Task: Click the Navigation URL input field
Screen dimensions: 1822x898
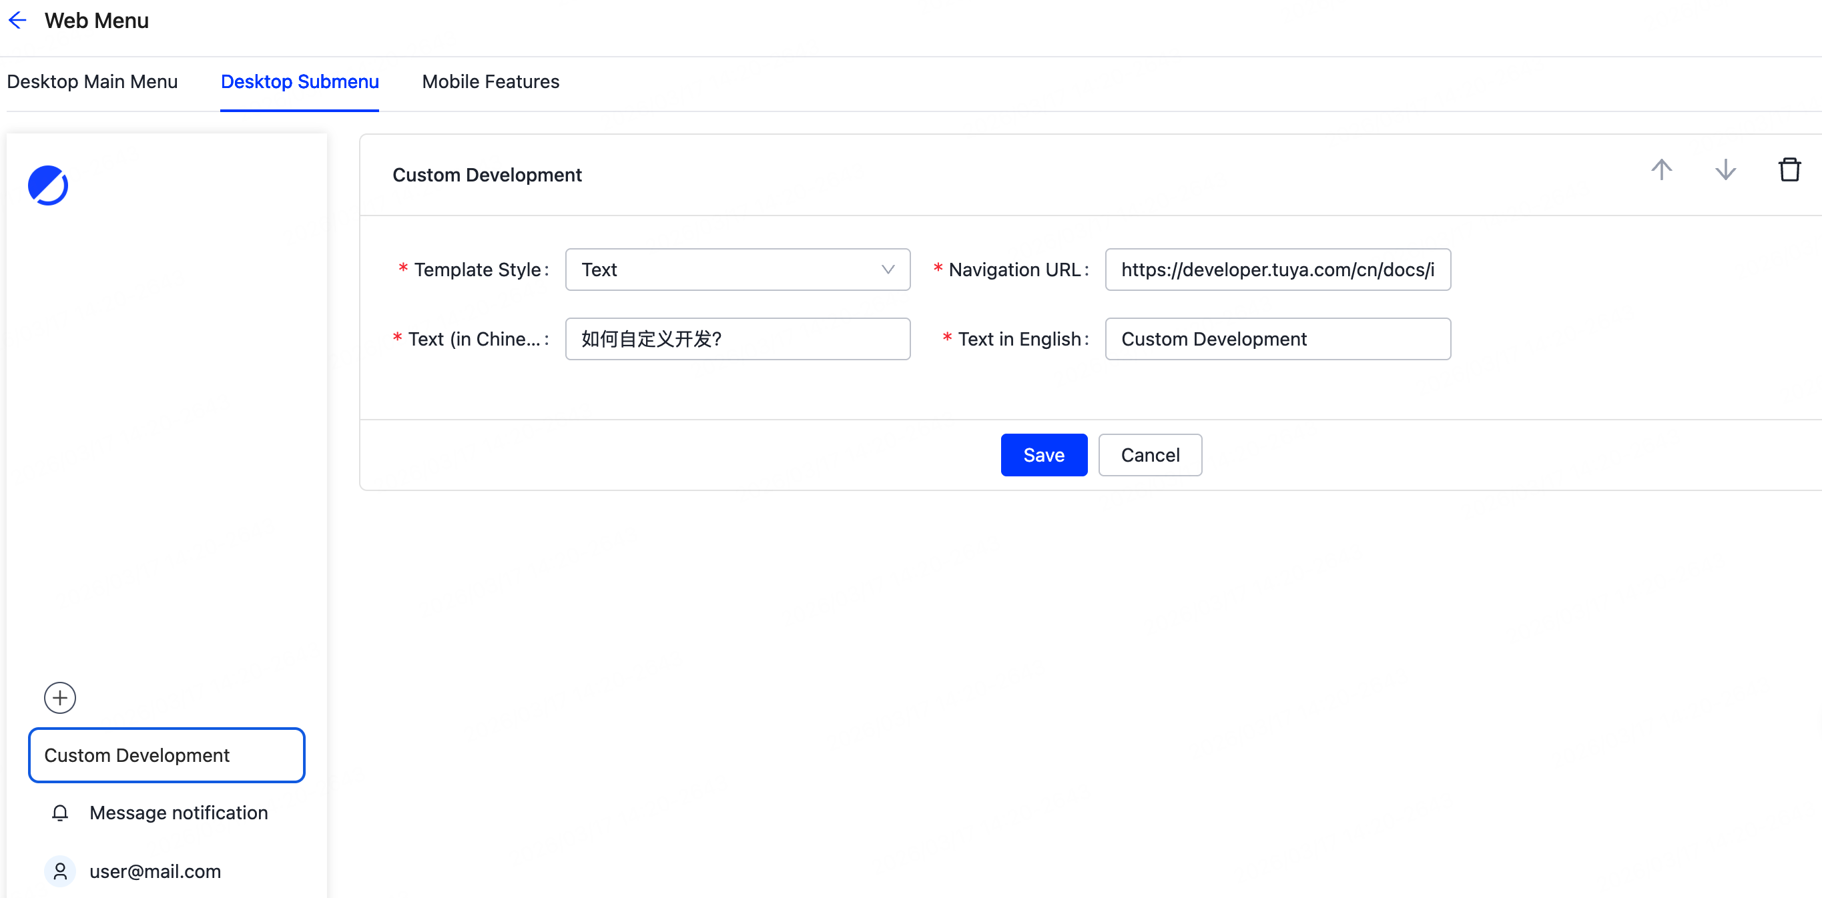Action: pyautogui.click(x=1277, y=270)
